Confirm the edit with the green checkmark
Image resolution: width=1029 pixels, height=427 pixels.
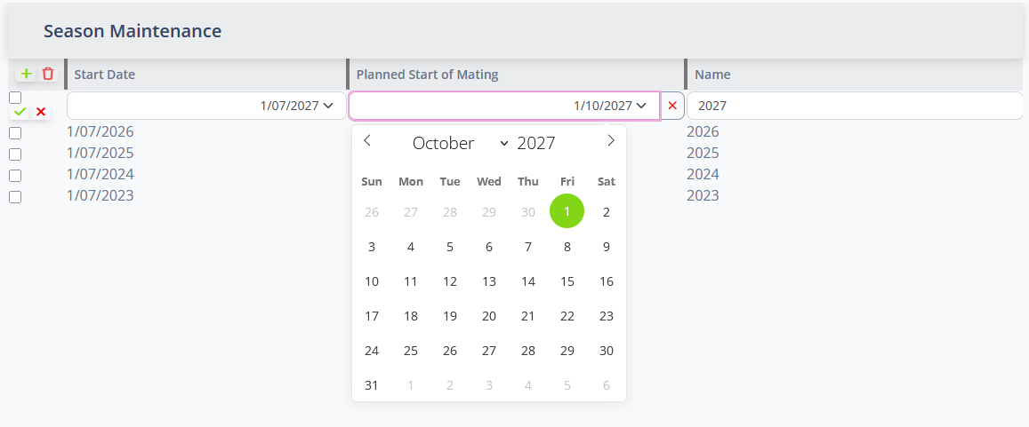point(20,112)
